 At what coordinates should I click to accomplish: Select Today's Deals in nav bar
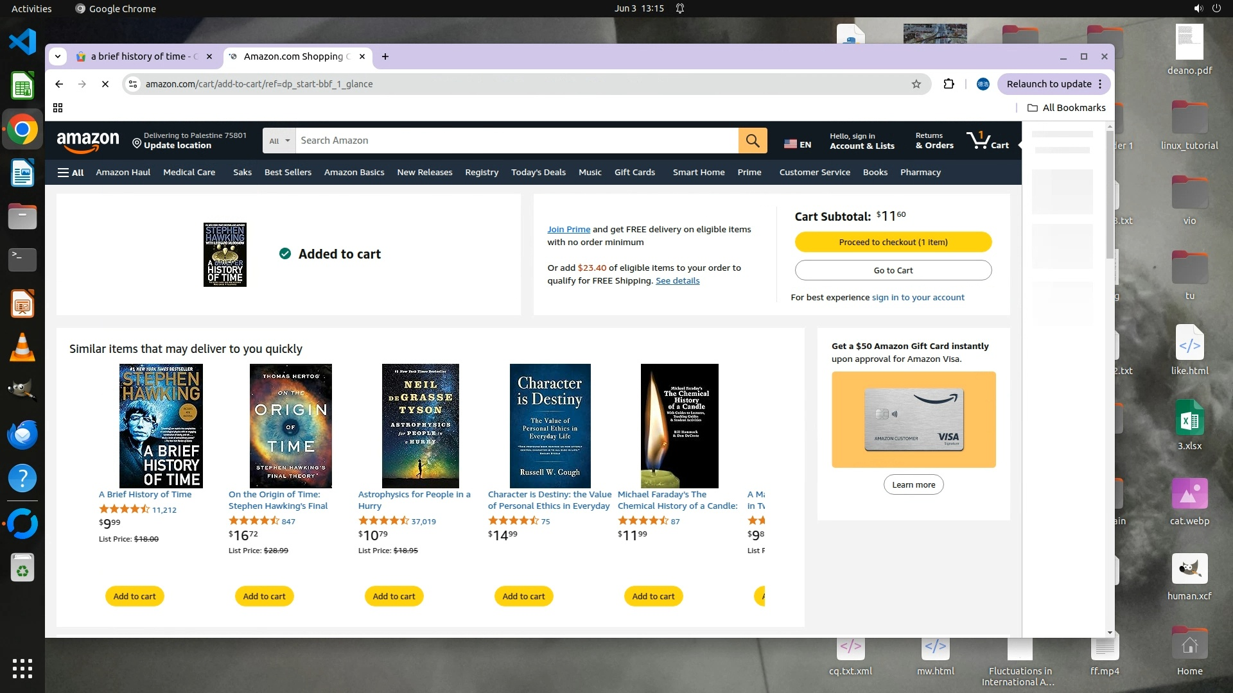pos(538,173)
